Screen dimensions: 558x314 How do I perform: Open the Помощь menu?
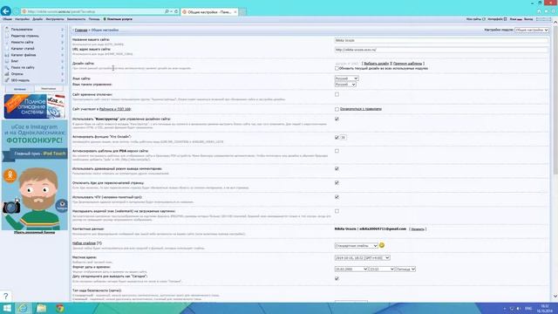coord(94,19)
